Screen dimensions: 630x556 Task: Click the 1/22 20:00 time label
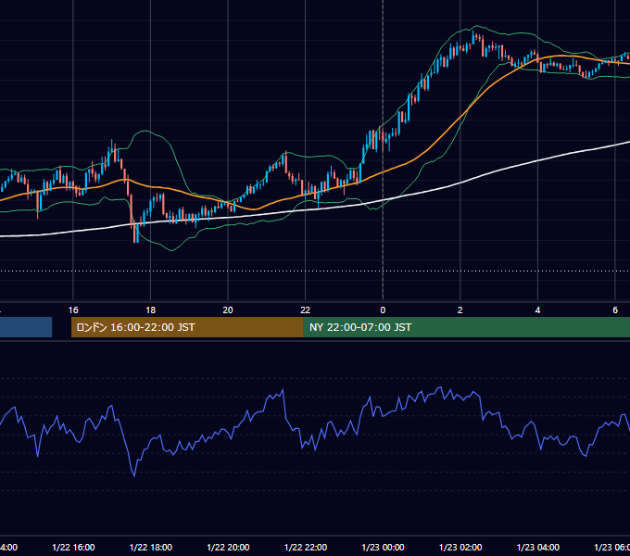tap(228, 547)
